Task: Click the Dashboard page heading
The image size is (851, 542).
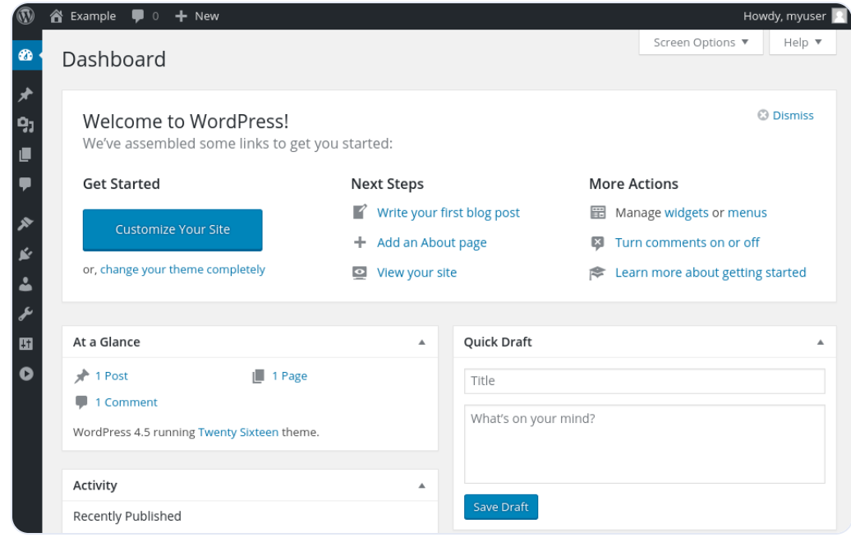Action: coord(114,59)
